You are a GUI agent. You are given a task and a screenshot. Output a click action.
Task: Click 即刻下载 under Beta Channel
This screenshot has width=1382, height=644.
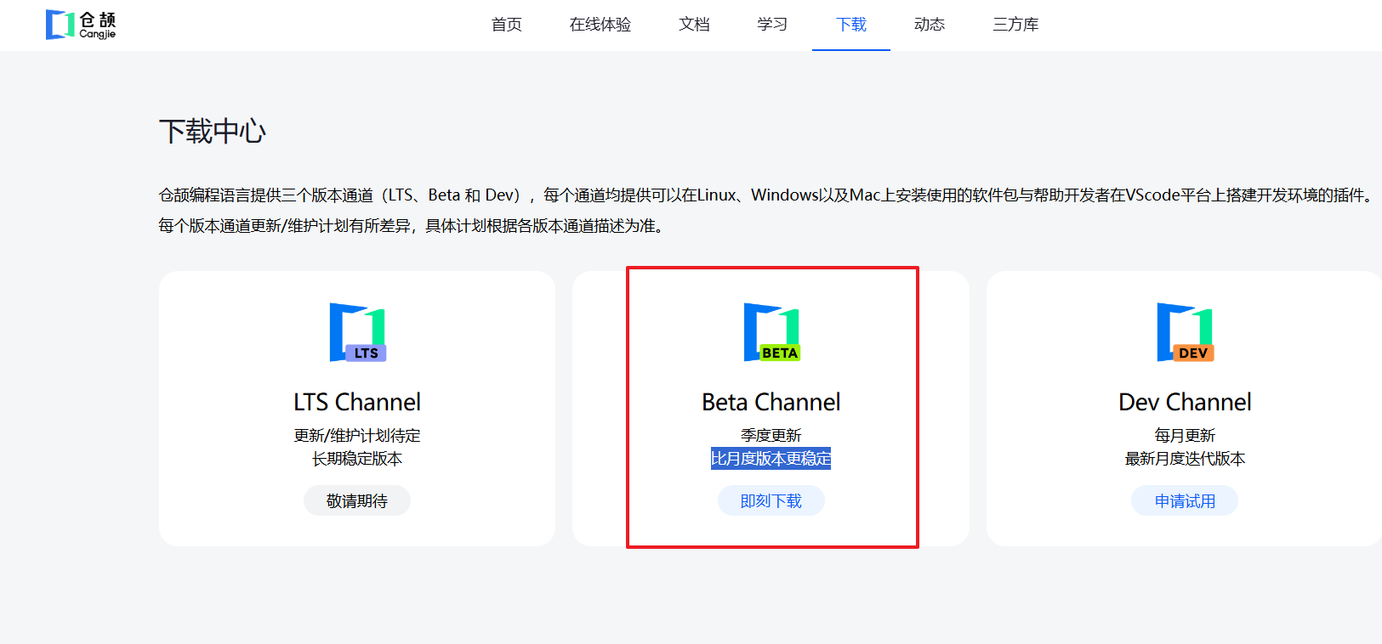771,500
